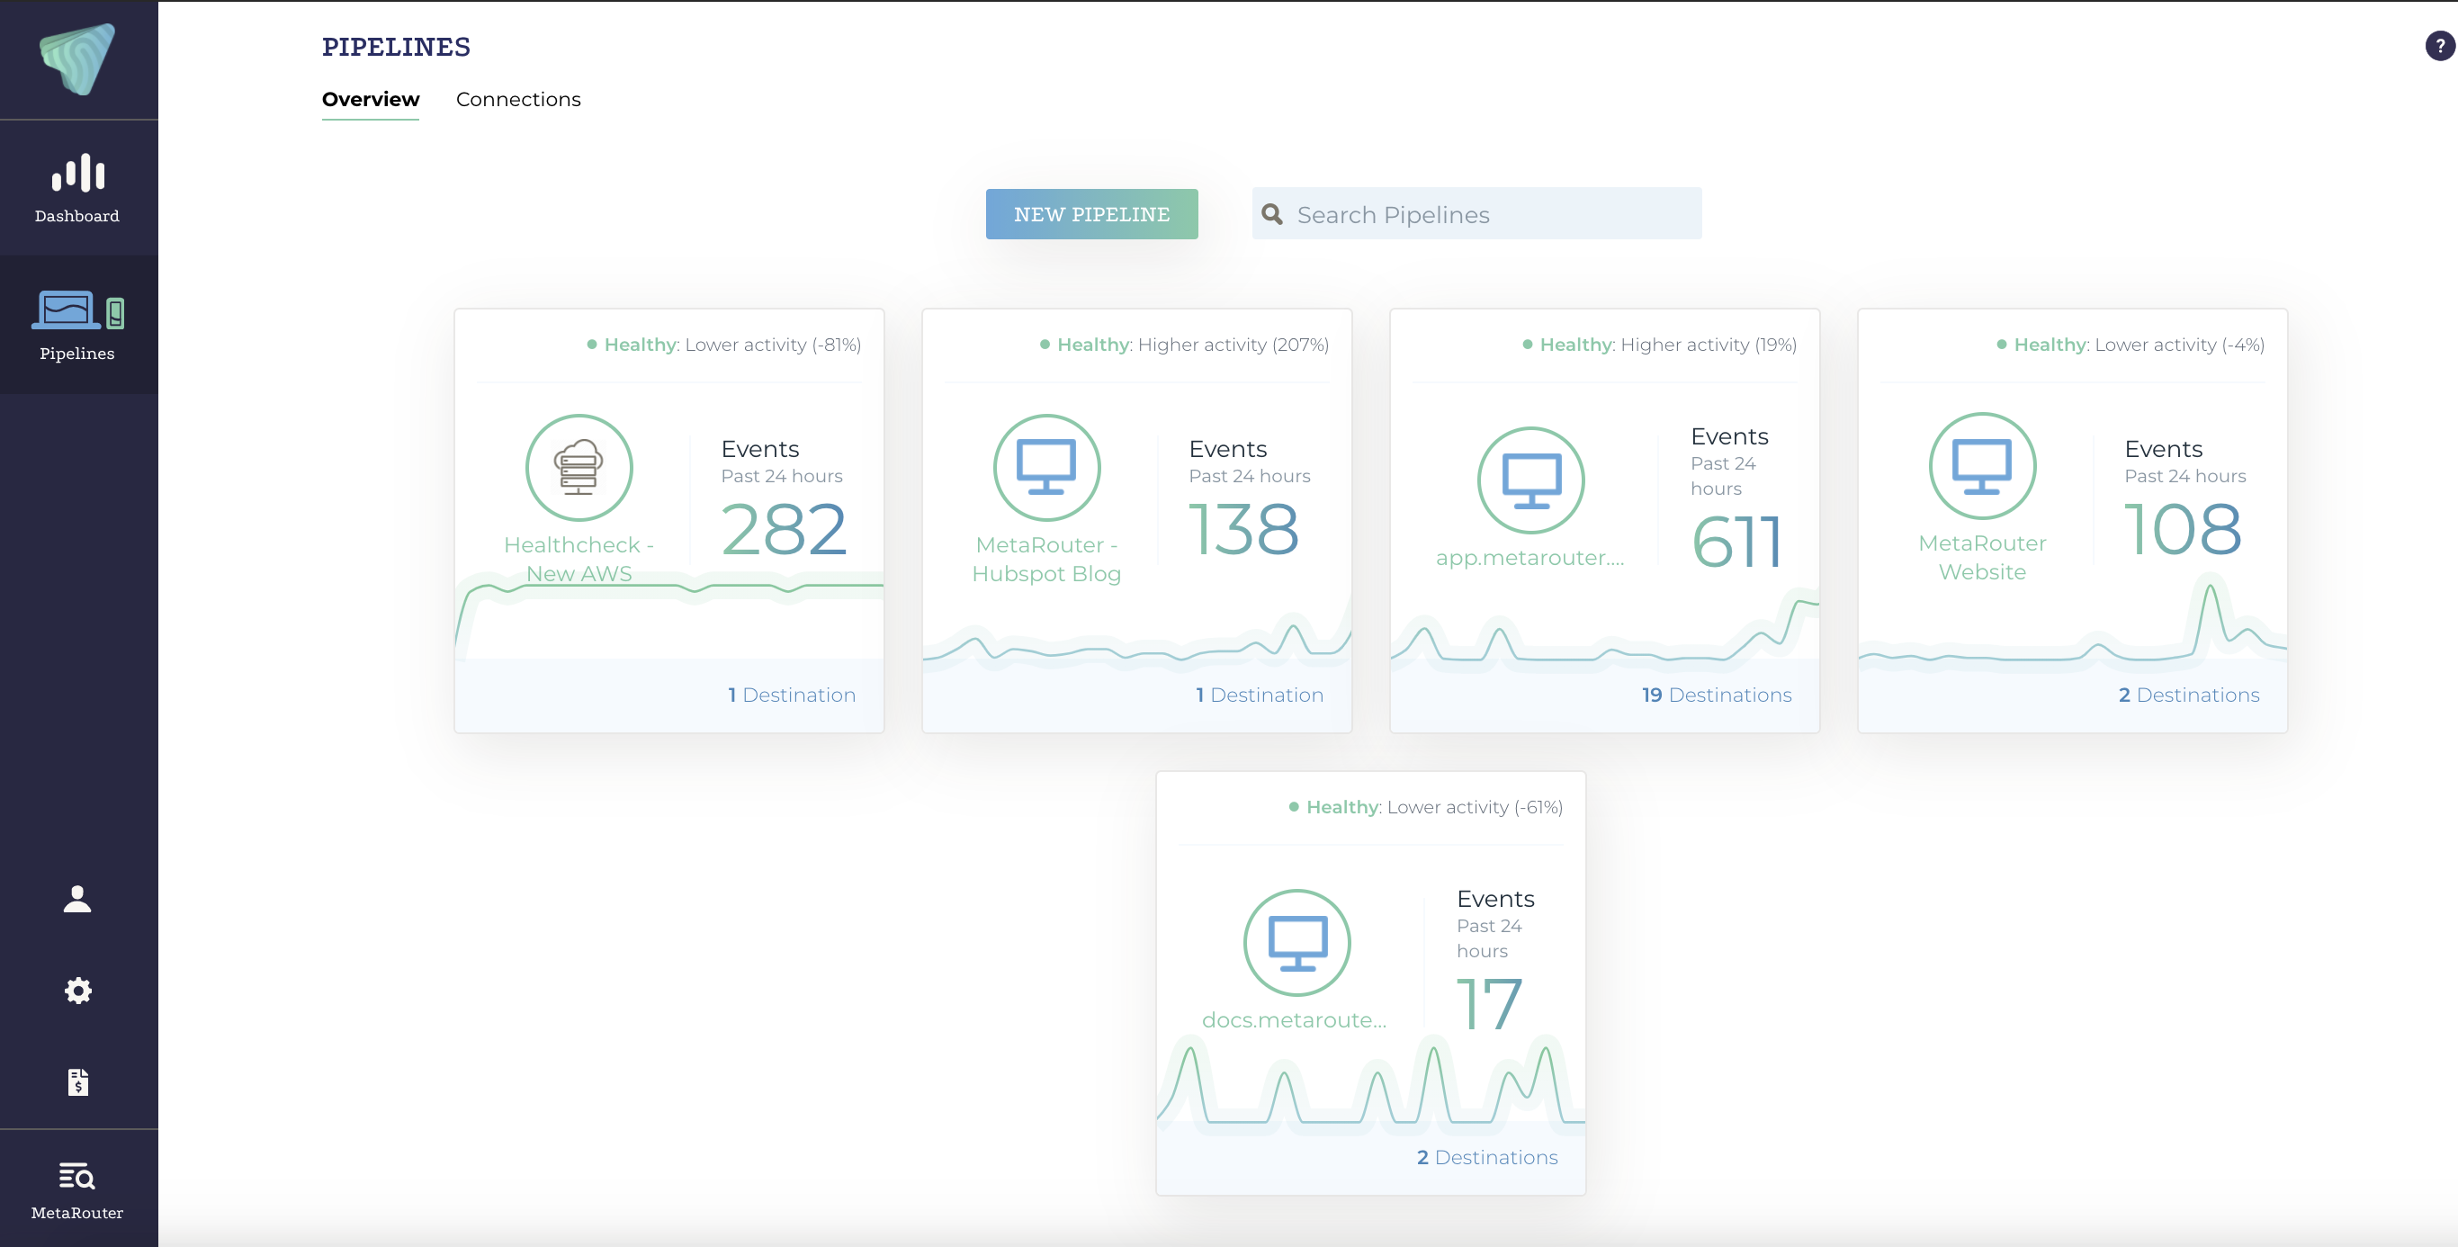The width and height of the screenshot is (2458, 1247).
Task: Click the docs.metaroute monitor icon
Action: (x=1296, y=943)
